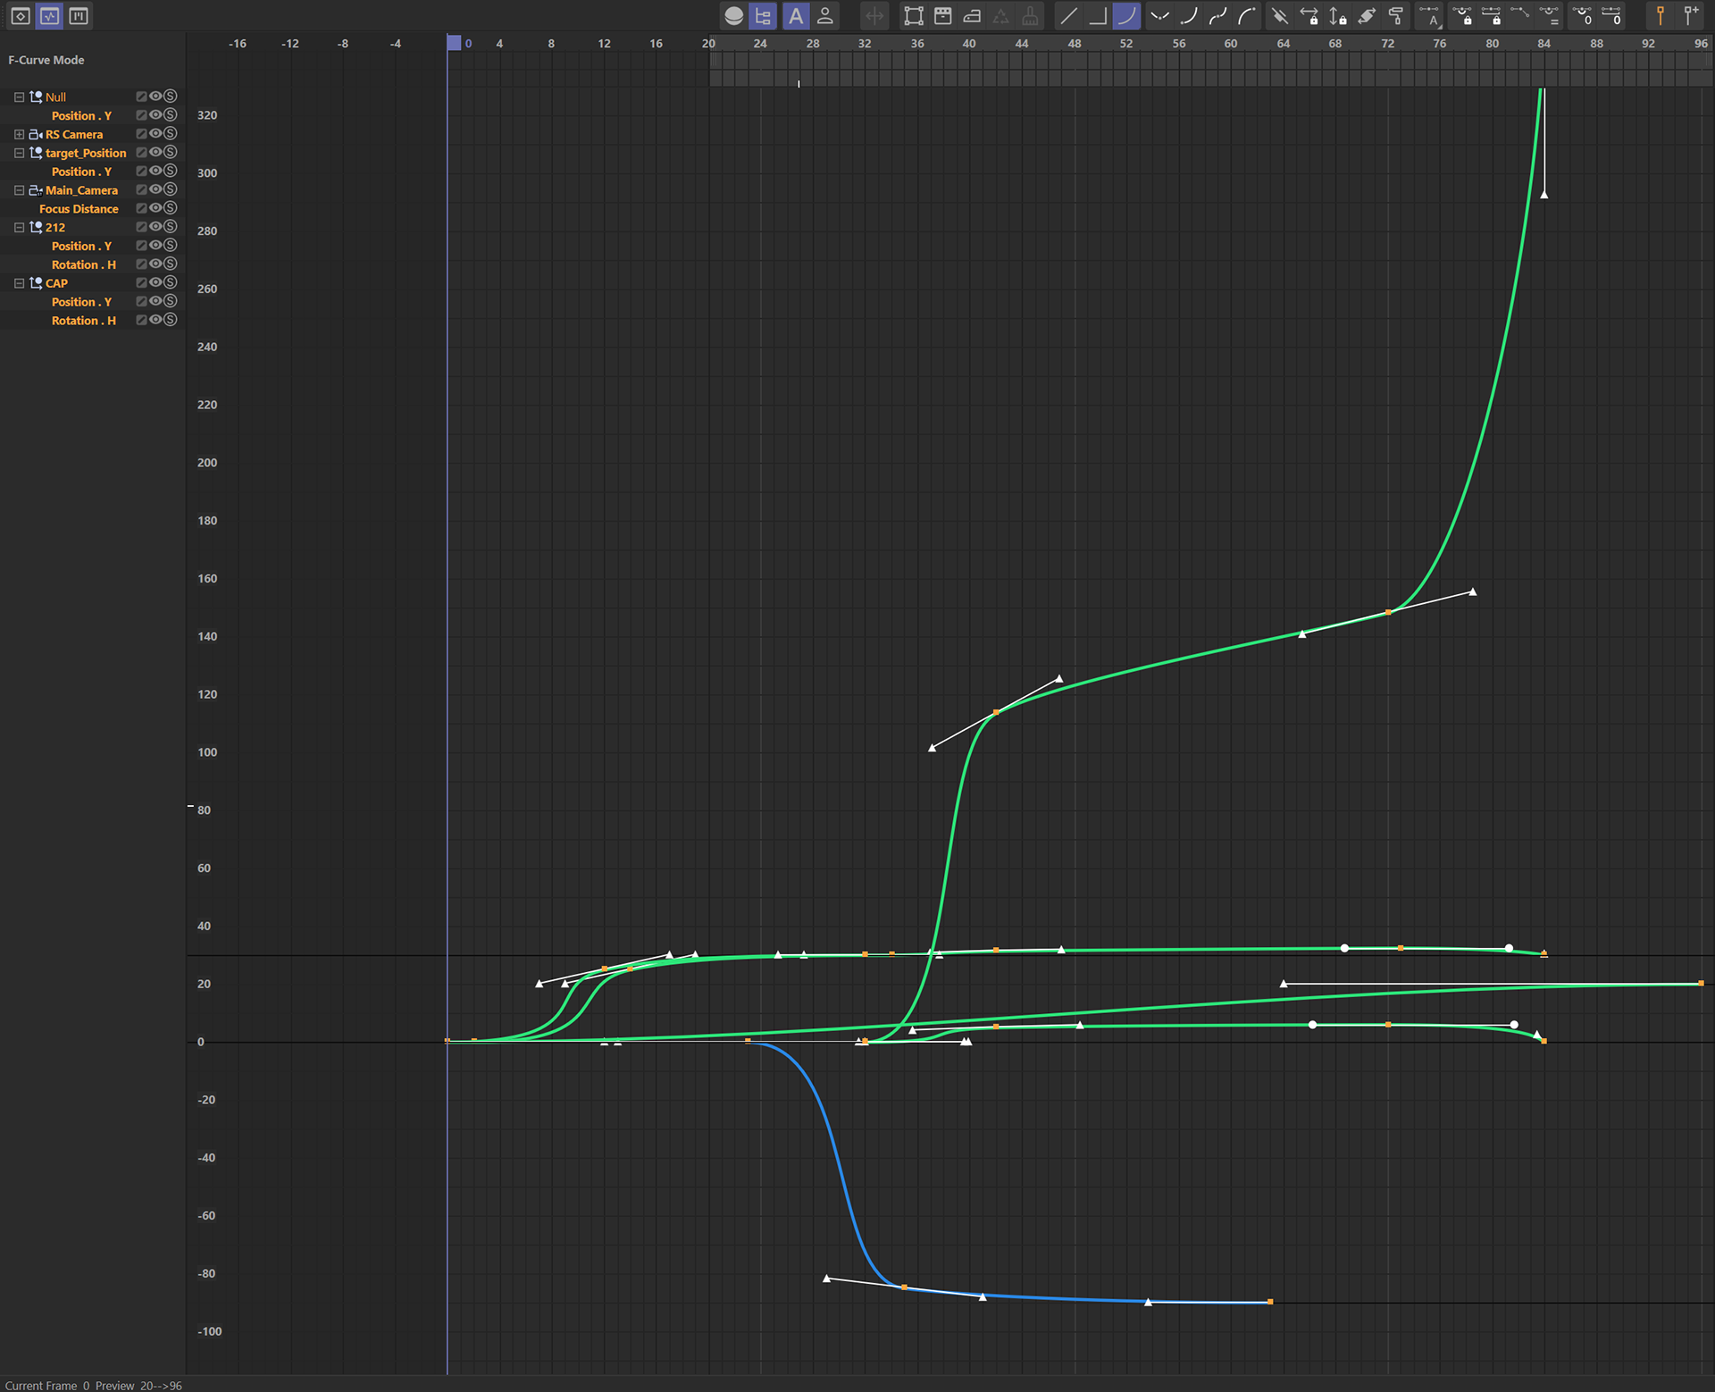Select Rotation . H under CAP
The height and width of the screenshot is (1392, 1715).
point(83,321)
